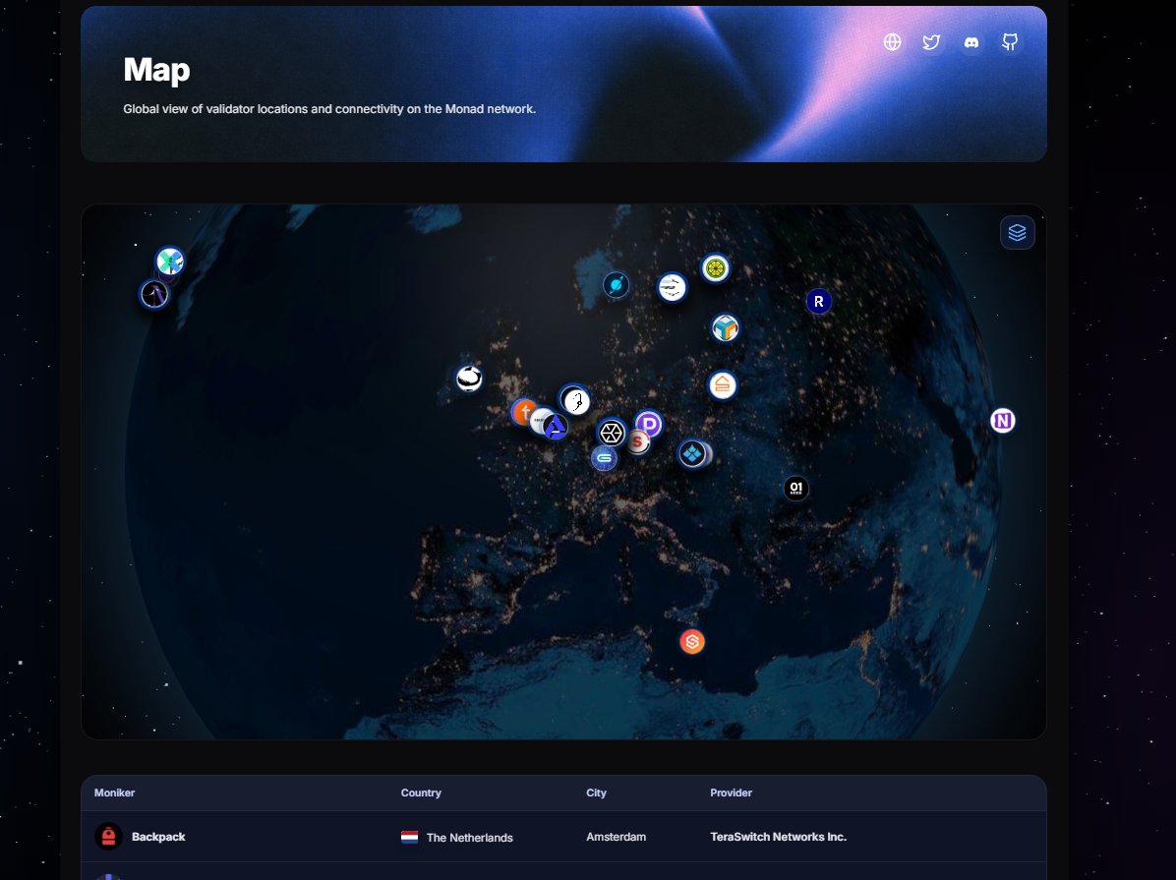Select the green-blue X validator marker

pyautogui.click(x=170, y=262)
